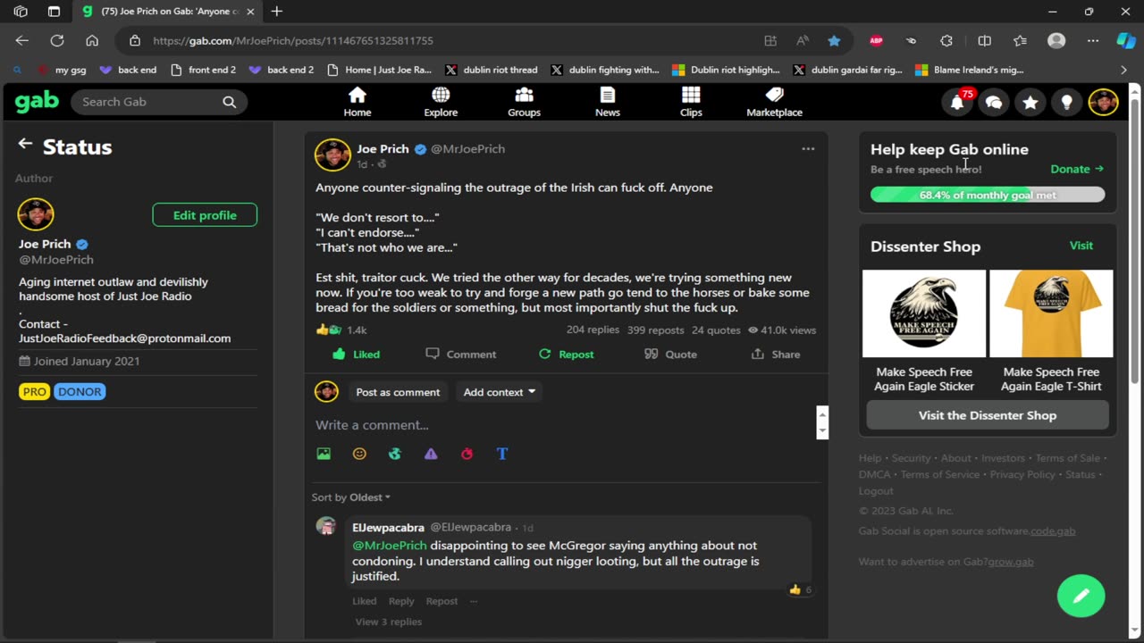Click the Edit profile button
1144x643 pixels.
point(205,215)
